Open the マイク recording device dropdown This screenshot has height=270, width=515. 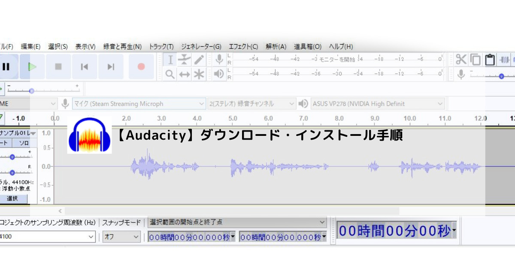pyautogui.click(x=139, y=104)
